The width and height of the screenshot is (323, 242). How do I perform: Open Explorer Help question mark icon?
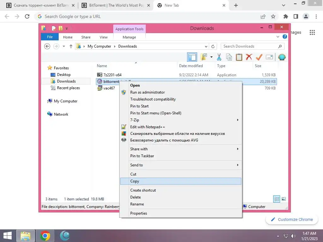pos(285,37)
